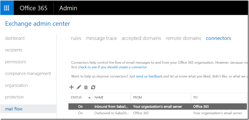Navigate to organization section

[16, 86]
